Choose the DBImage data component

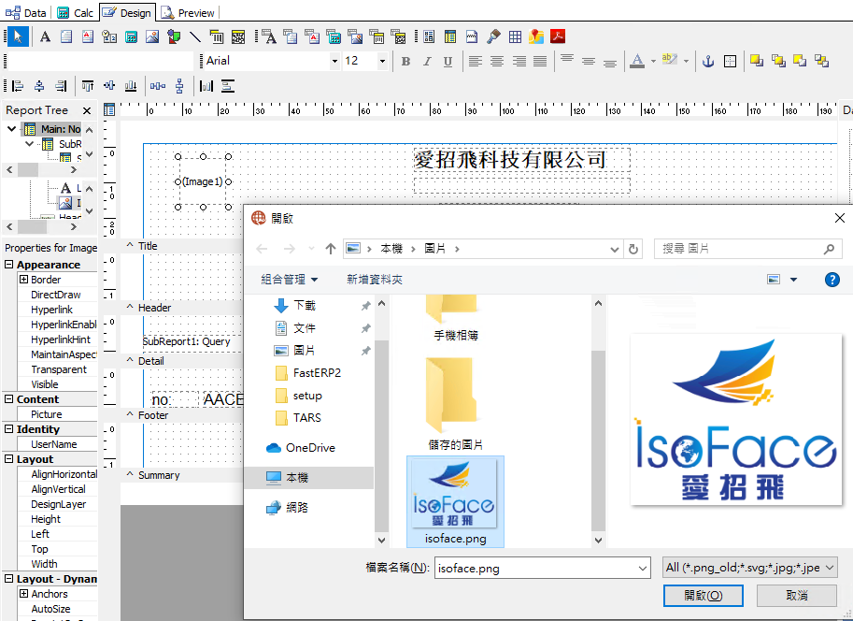click(x=355, y=36)
